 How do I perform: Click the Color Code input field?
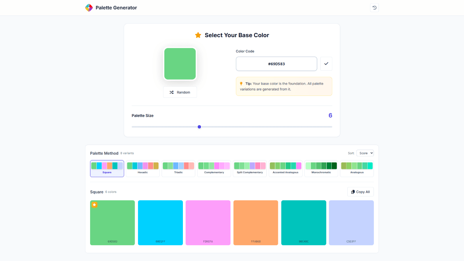(x=276, y=63)
